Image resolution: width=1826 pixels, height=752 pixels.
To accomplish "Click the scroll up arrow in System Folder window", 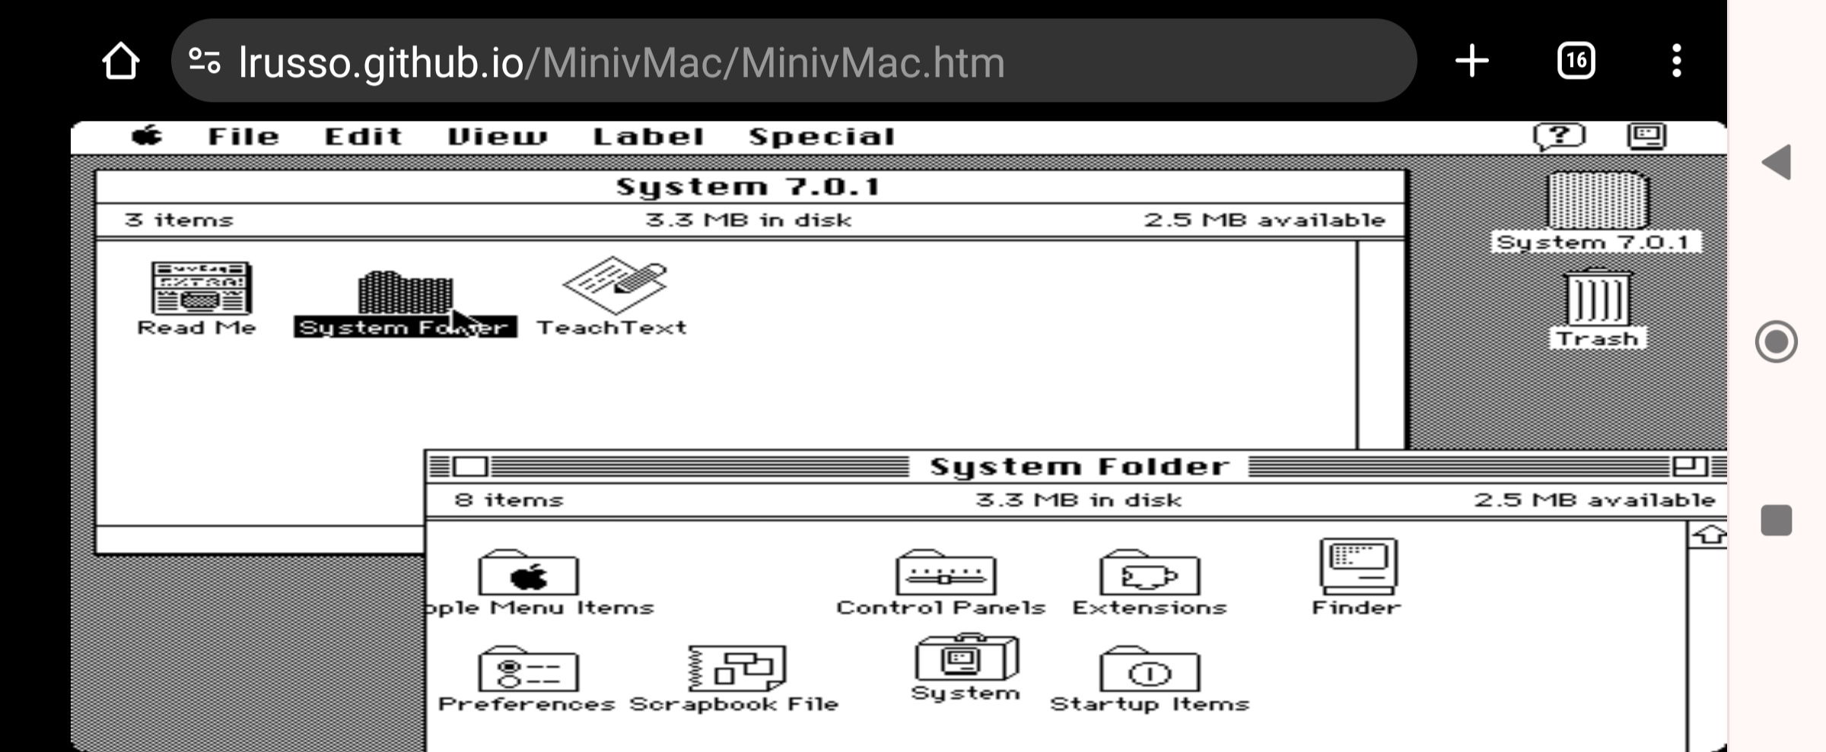I will point(1709,535).
